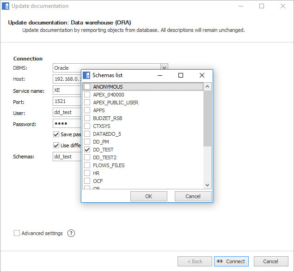Close the Schemas list dialog
The width and height of the screenshot is (294, 272).
[x=202, y=75]
